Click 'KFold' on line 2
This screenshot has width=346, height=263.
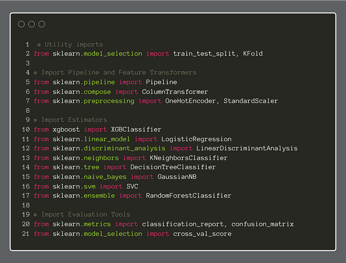253,54
